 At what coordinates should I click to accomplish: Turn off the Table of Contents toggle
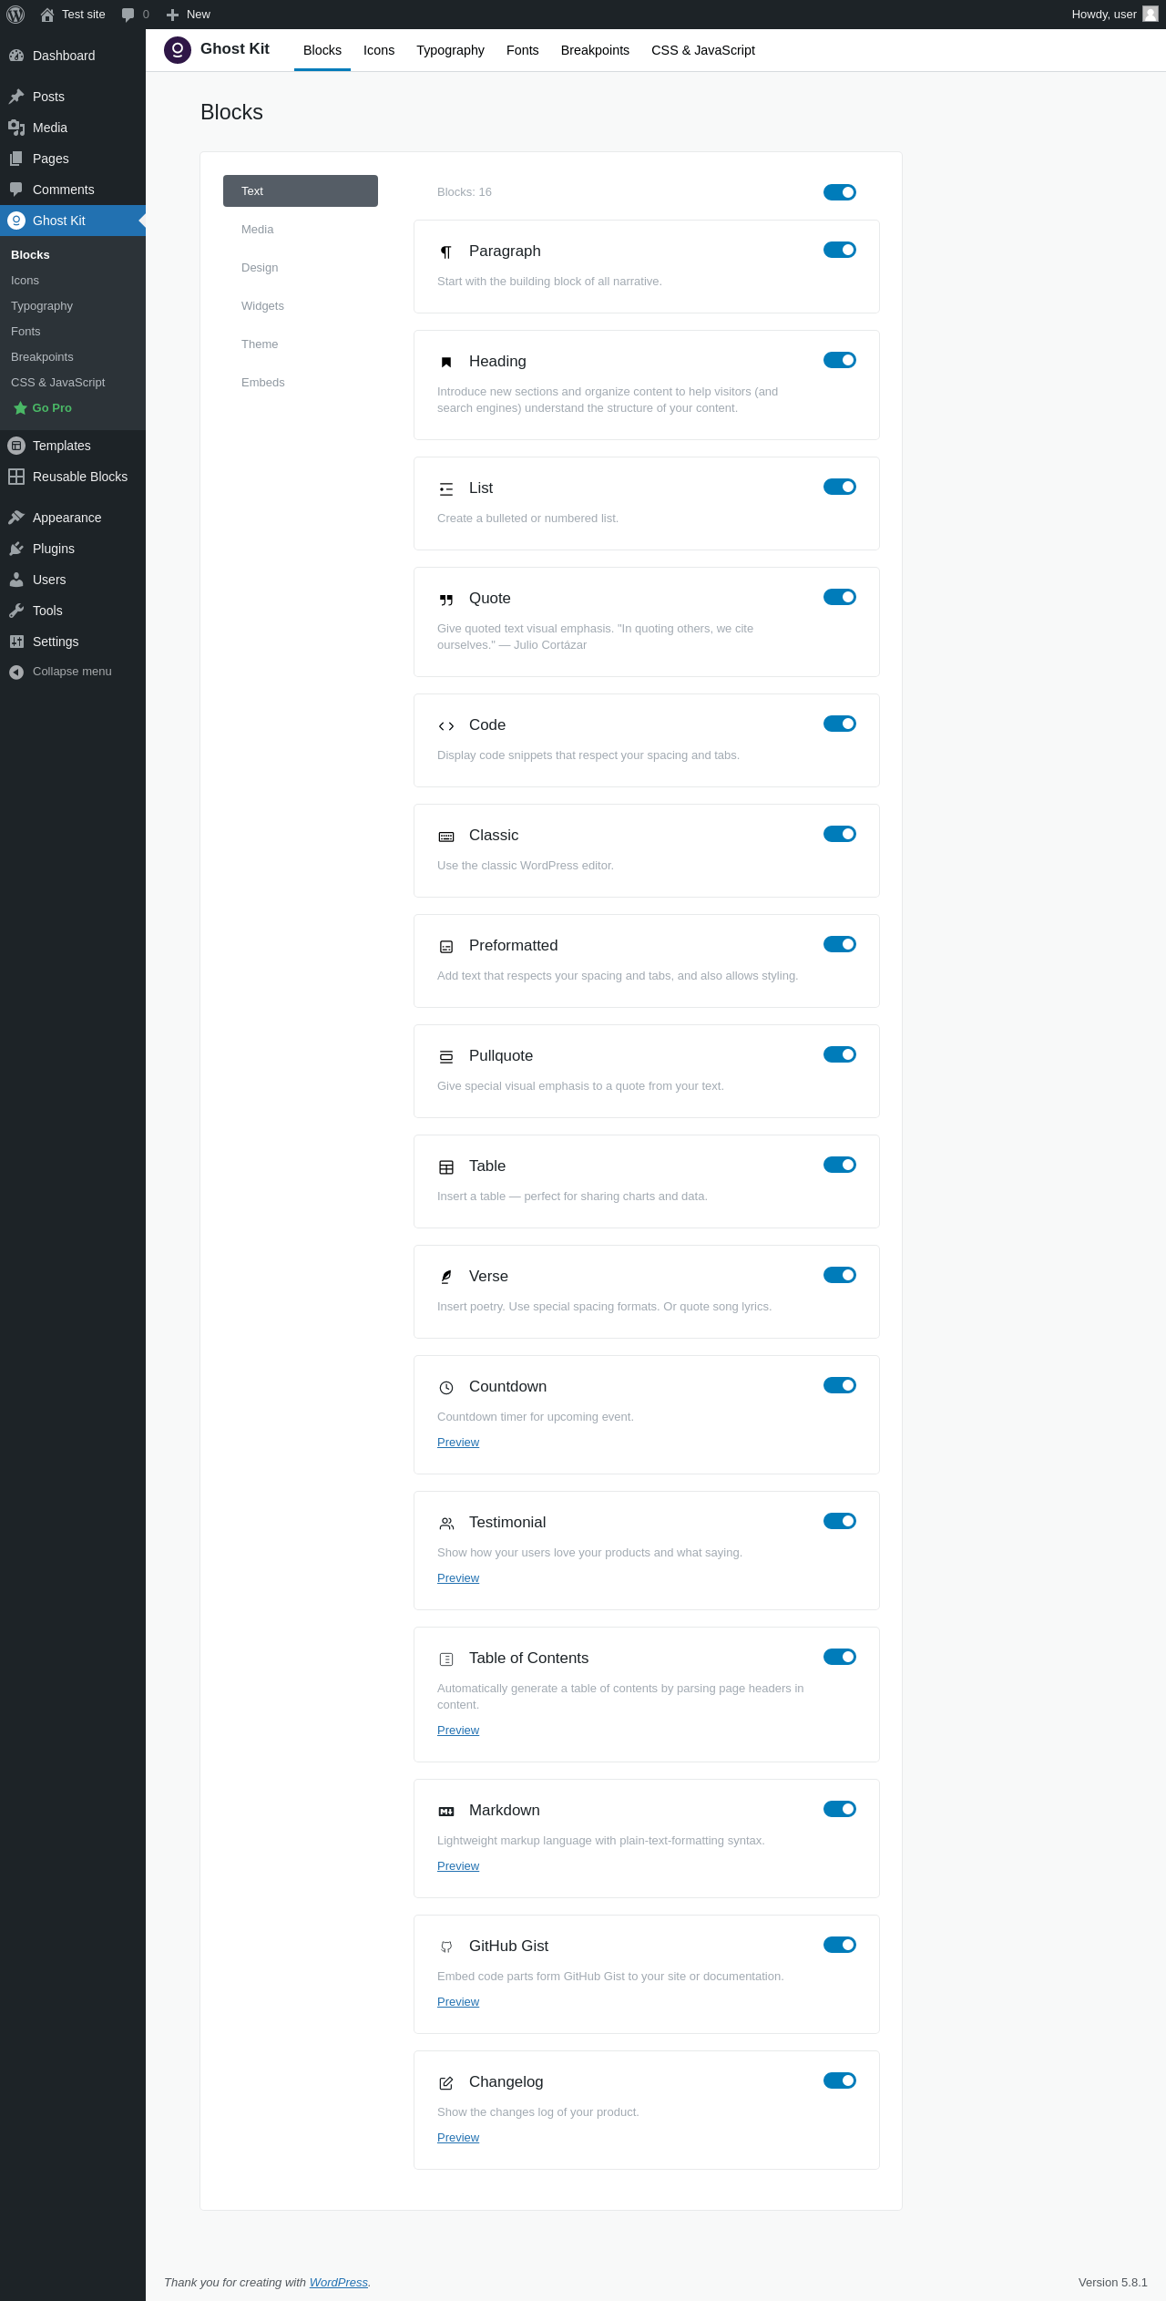[840, 1657]
